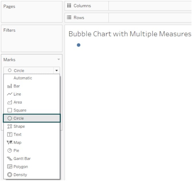Click the Rows shelf drop area

(150, 18)
